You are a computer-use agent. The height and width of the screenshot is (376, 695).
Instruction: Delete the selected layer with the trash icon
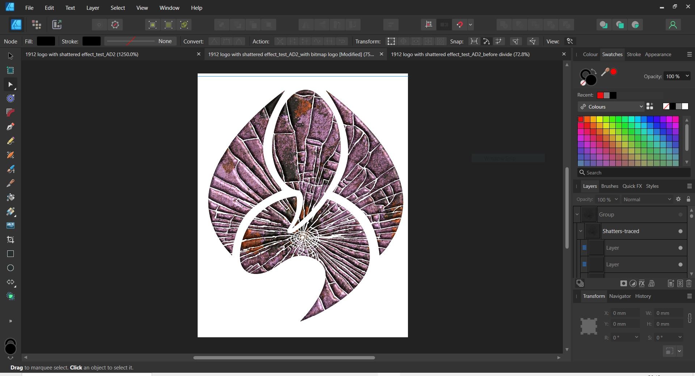tap(689, 284)
